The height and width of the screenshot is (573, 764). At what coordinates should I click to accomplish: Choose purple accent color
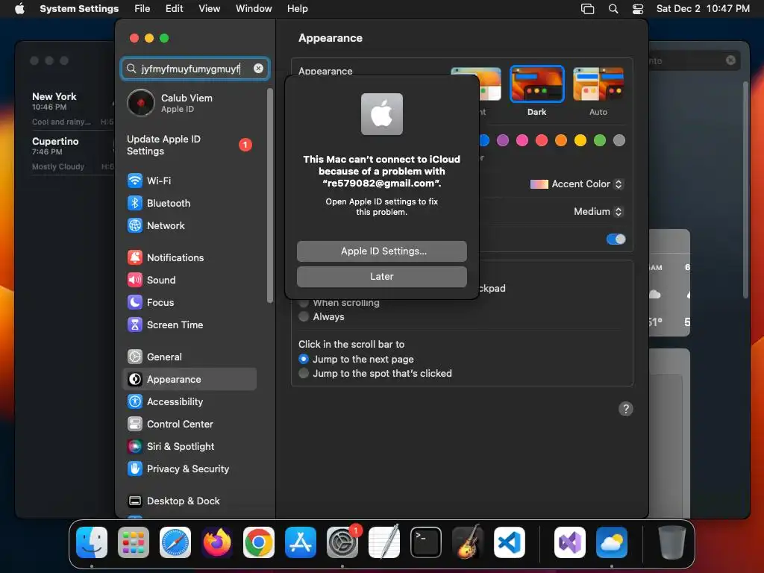(x=503, y=141)
